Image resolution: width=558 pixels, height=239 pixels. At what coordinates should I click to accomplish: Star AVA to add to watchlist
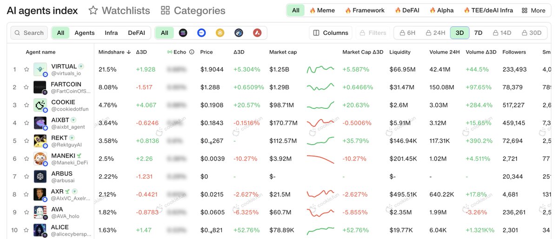27,212
